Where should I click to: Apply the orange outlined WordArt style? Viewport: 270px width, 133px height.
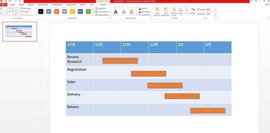(132, 12)
